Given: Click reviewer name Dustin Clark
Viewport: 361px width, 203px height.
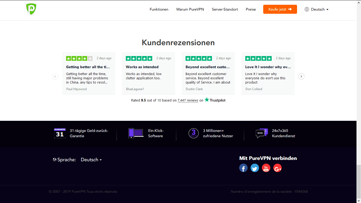Looking at the screenshot, I should [x=194, y=89].
